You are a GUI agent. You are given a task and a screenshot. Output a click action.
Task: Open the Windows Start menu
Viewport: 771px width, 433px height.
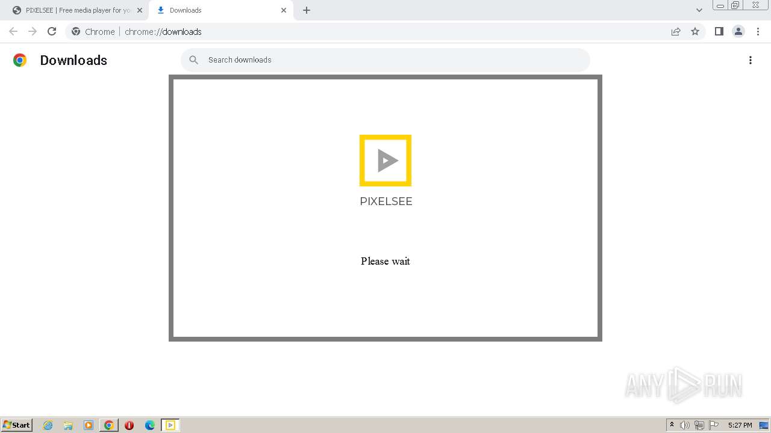(x=17, y=425)
